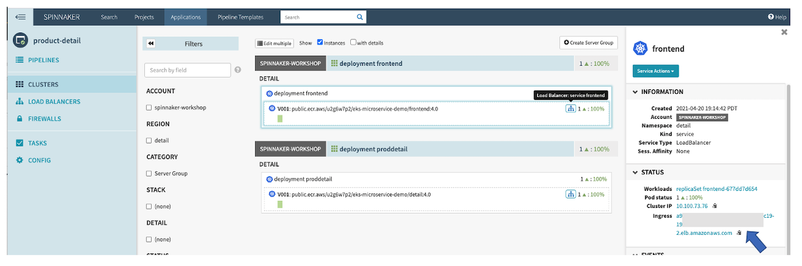
Task: Click Kubernetes icon beside deployment proddetail row
Action: coord(269,179)
